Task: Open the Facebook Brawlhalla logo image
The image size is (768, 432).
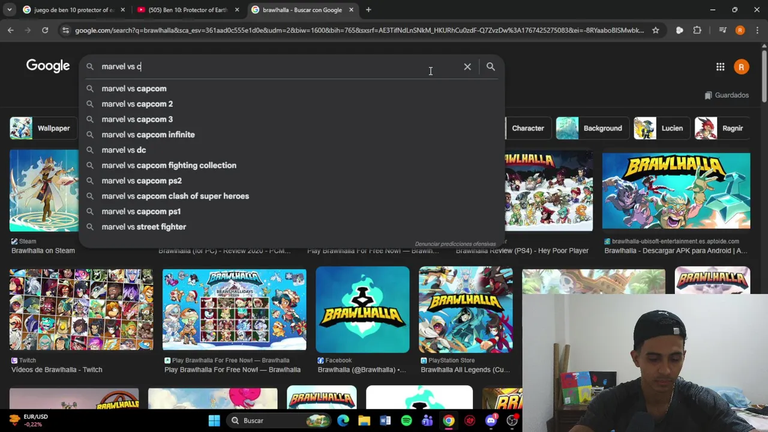Action: (x=362, y=310)
